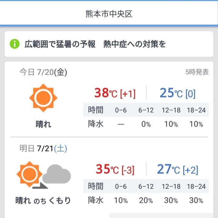Click tomorrow's 0-6 precipitation value 10%
This screenshot has width=218, height=218.
tap(121, 200)
